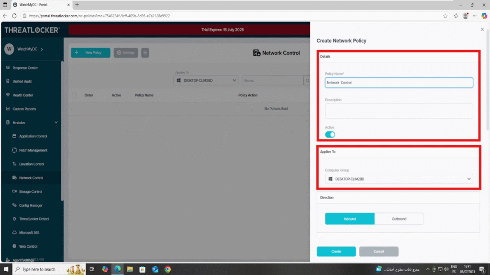
Task: Open Response Center in sidebar
Action: pos(25,68)
